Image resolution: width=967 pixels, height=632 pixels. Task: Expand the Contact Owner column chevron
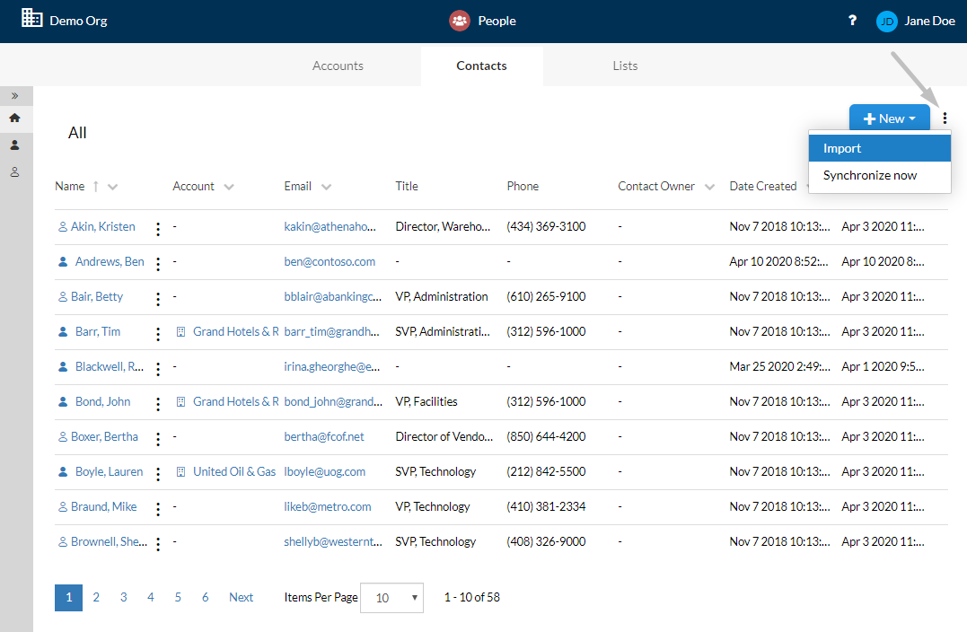coord(710,187)
